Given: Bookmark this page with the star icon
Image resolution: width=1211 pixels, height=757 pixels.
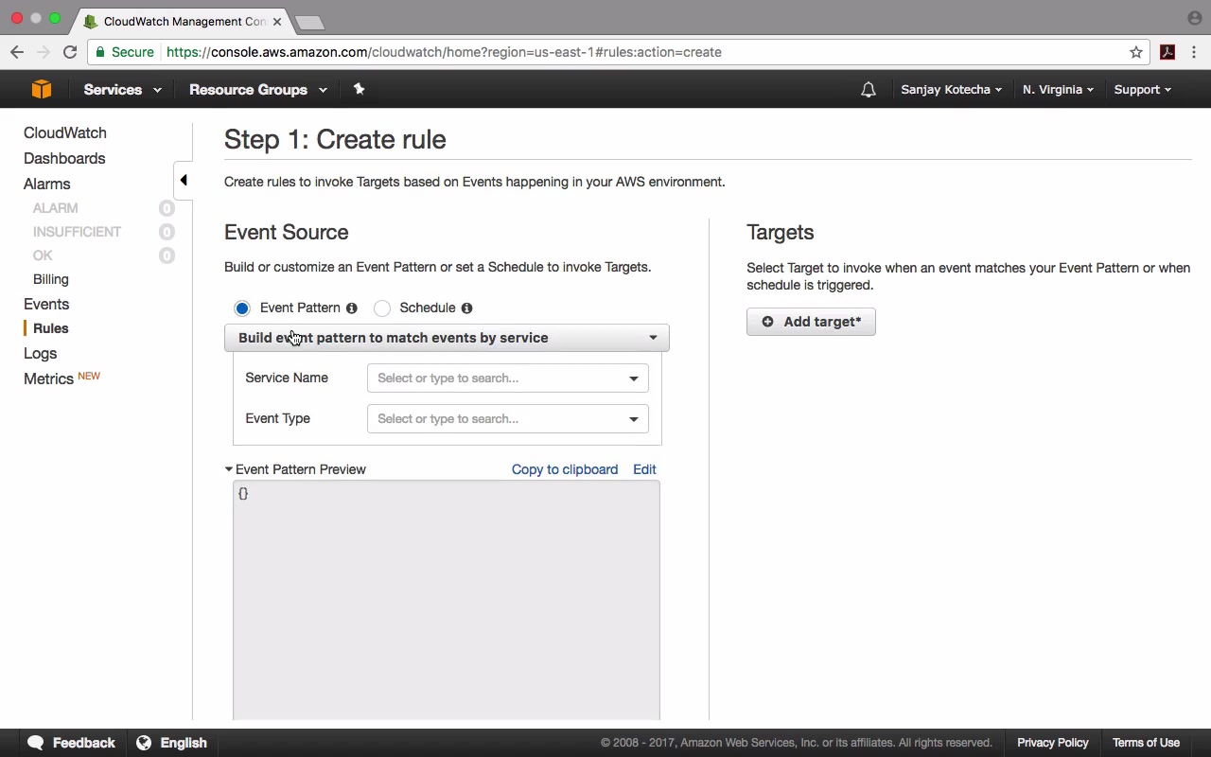Looking at the screenshot, I should tap(1136, 52).
